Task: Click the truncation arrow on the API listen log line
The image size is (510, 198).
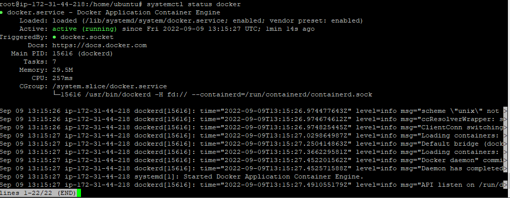Action: pos(505,185)
